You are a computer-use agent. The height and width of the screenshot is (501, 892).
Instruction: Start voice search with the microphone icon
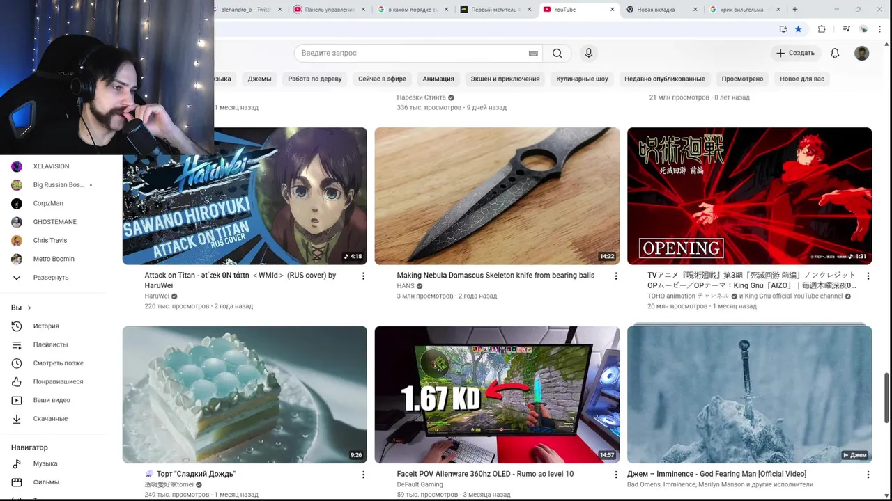coord(589,53)
